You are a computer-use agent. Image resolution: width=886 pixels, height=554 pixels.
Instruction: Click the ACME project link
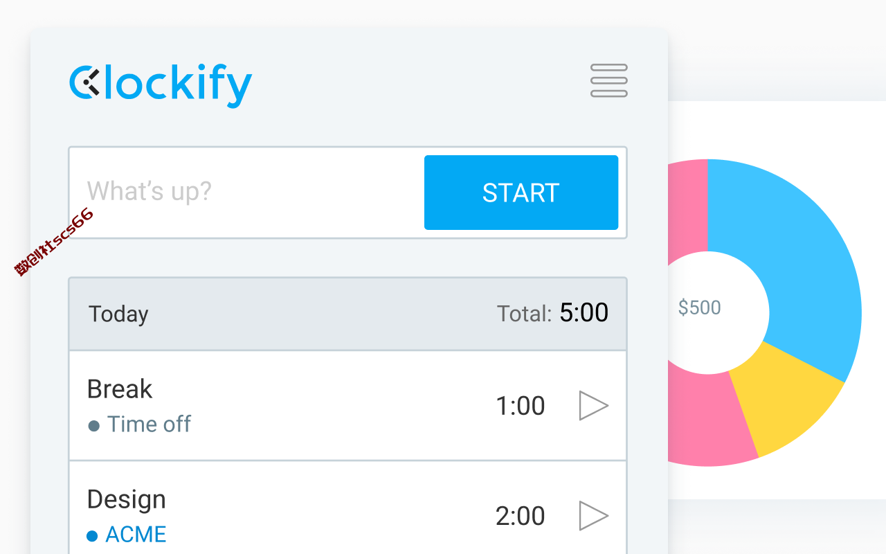[136, 535]
